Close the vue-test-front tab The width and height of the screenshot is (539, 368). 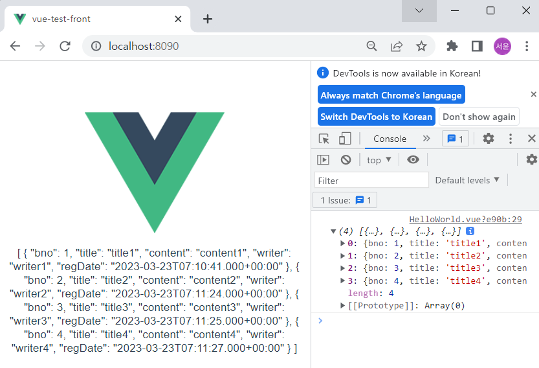tap(178, 19)
